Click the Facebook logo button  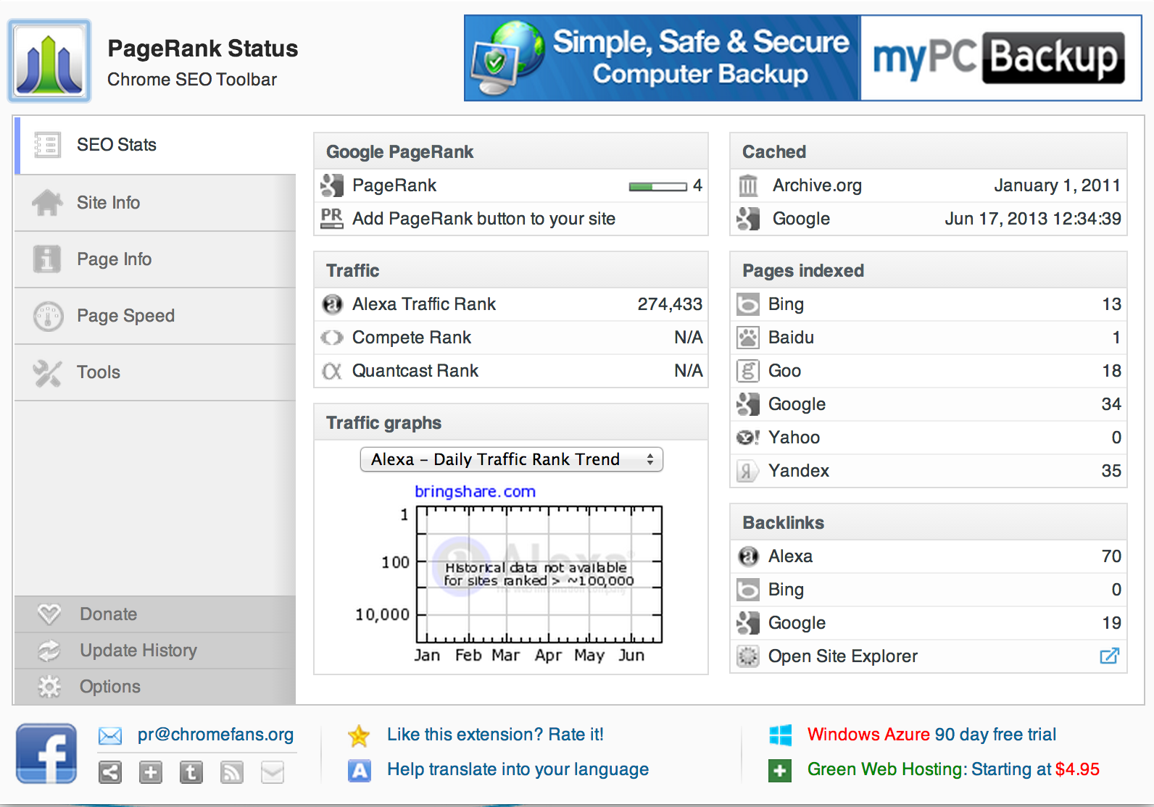46,753
